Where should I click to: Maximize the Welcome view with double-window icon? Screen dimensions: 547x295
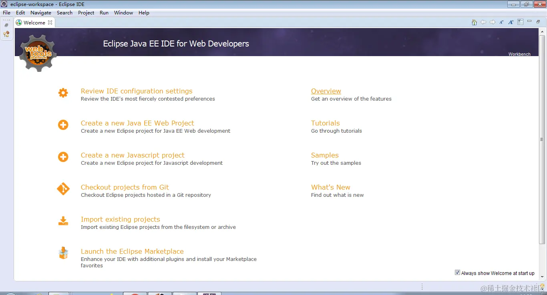pyautogui.click(x=539, y=22)
